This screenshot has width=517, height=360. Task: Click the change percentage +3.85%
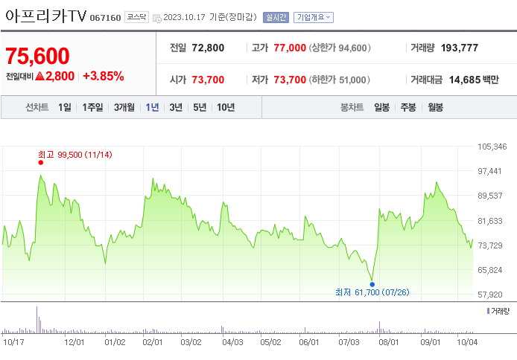[104, 76]
